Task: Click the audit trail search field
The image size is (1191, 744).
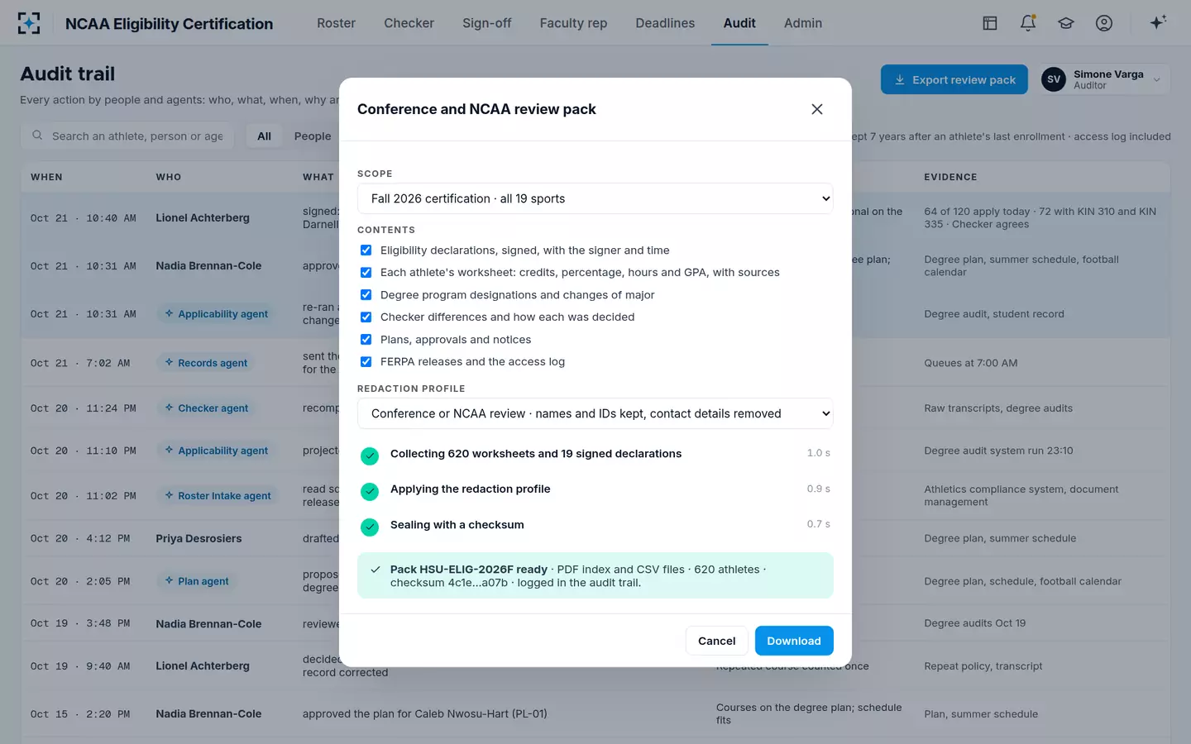Action: tap(127, 136)
